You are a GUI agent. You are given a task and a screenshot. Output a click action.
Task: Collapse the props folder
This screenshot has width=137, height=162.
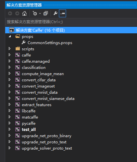pos(10,36)
